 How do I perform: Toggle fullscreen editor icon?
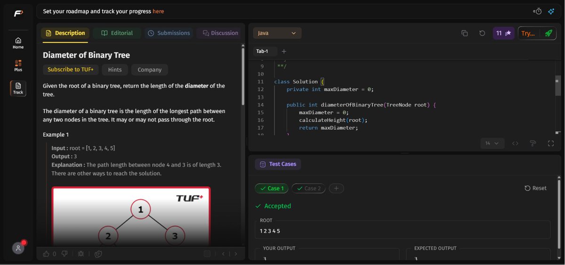[550, 143]
